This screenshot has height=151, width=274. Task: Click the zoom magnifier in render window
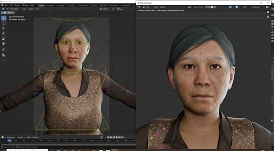click(268, 12)
